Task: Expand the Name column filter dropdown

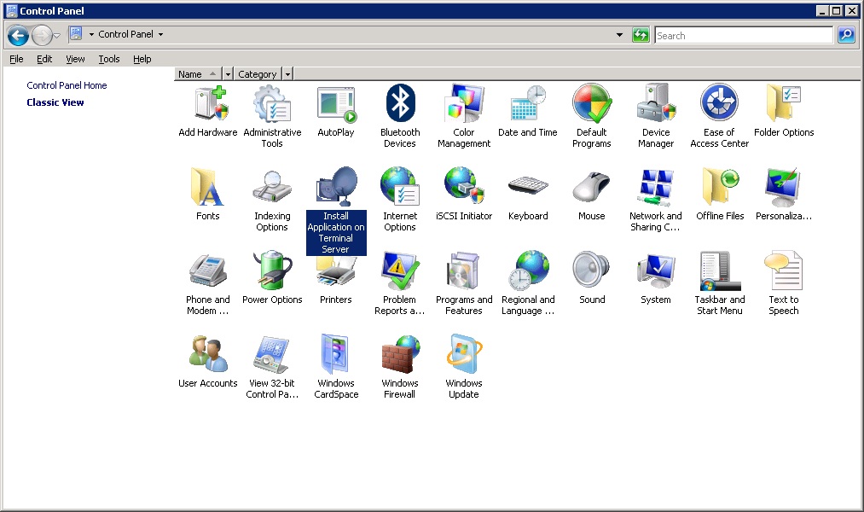Action: pos(228,74)
